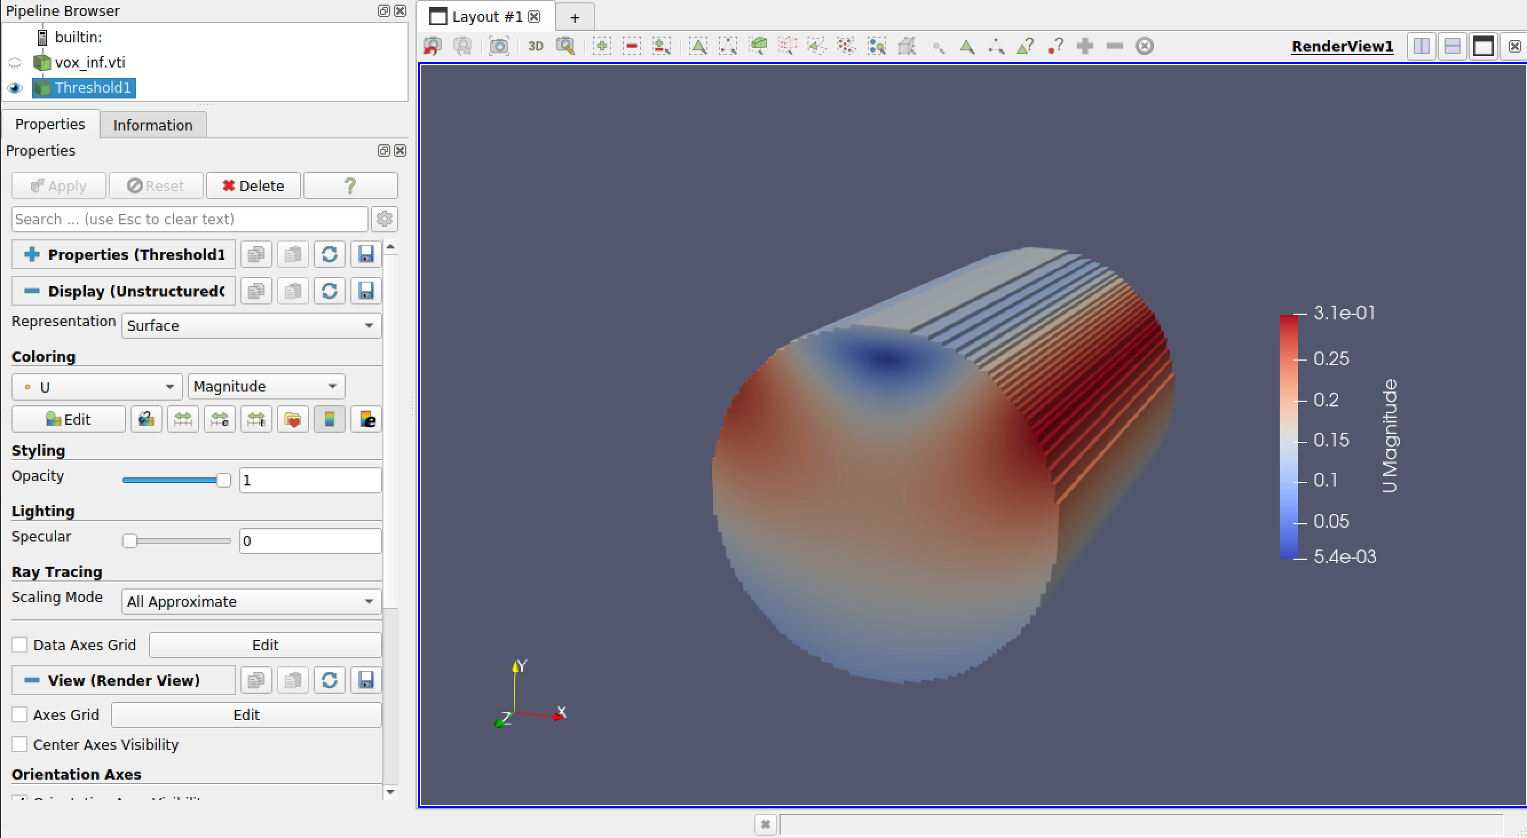Toggle Threshold1 visibility in Pipeline Browser
The height and width of the screenshot is (838, 1527).
tap(15, 88)
